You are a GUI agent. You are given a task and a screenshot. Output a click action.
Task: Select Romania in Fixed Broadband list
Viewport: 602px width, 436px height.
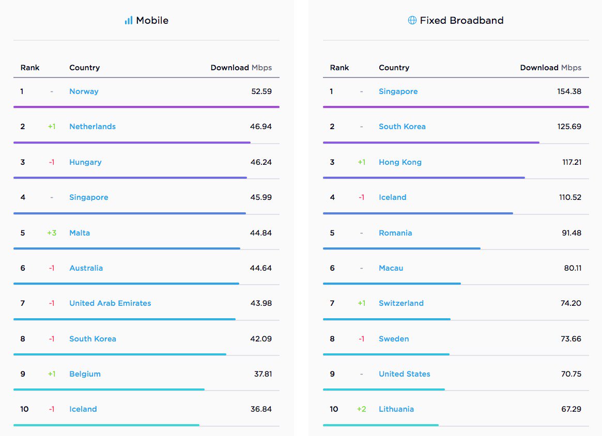tap(395, 233)
